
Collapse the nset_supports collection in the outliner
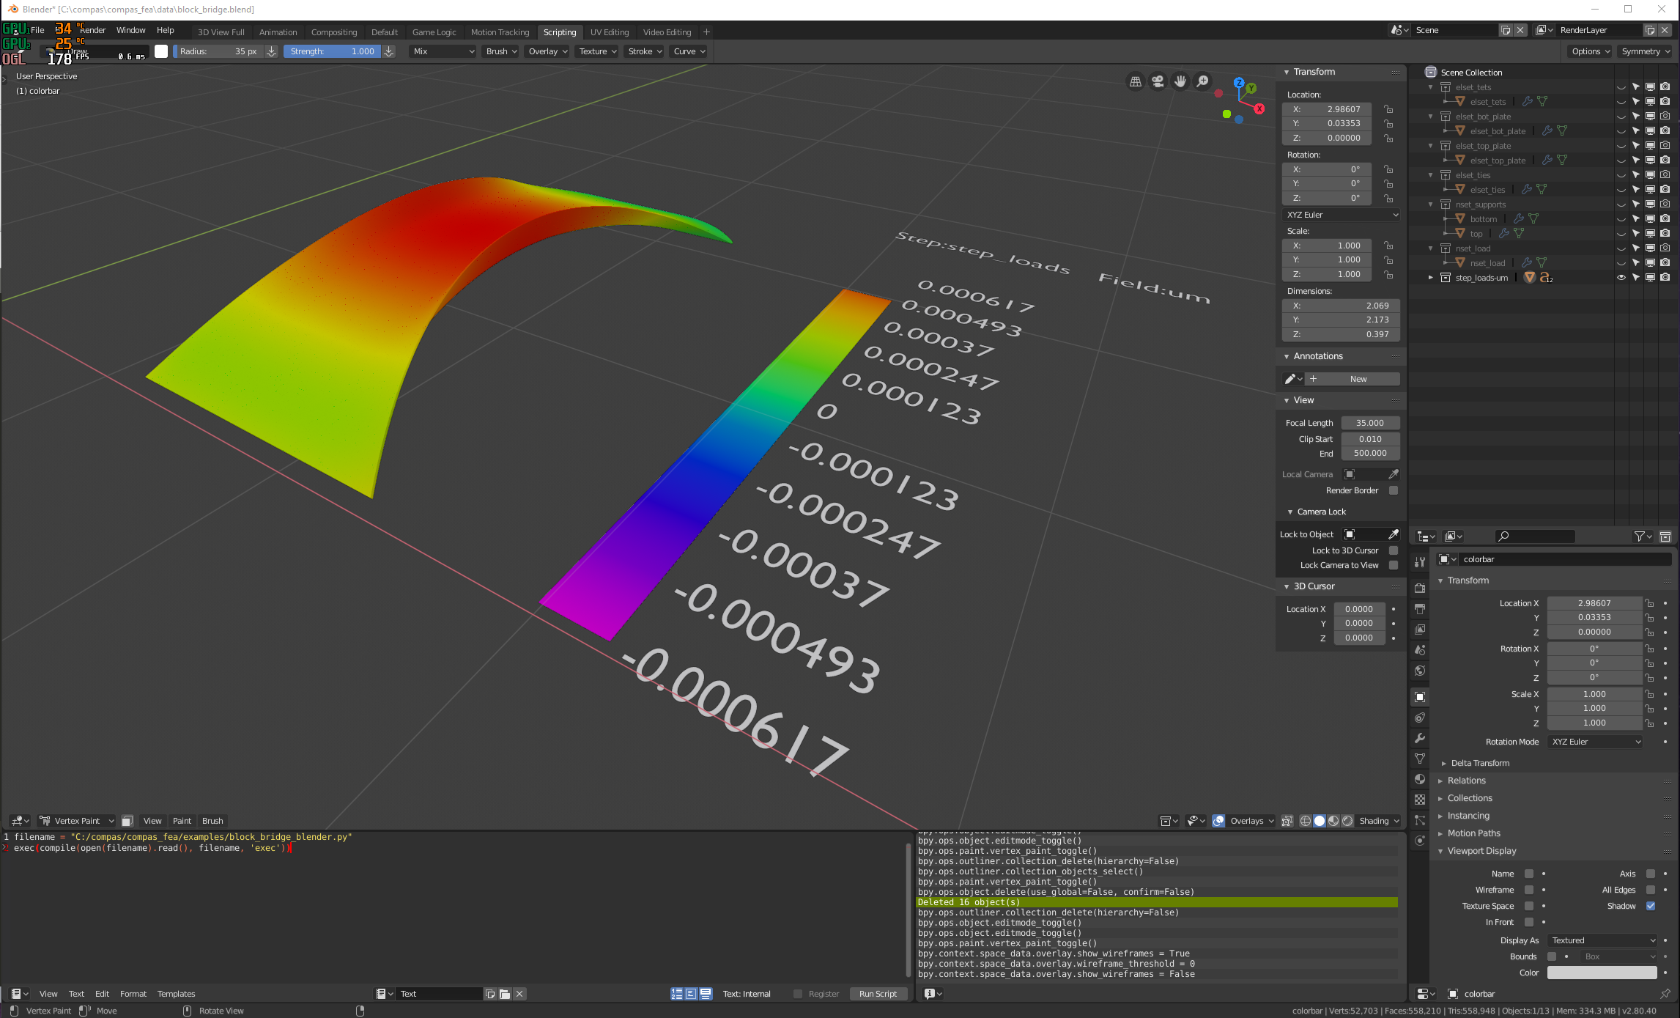(1430, 204)
